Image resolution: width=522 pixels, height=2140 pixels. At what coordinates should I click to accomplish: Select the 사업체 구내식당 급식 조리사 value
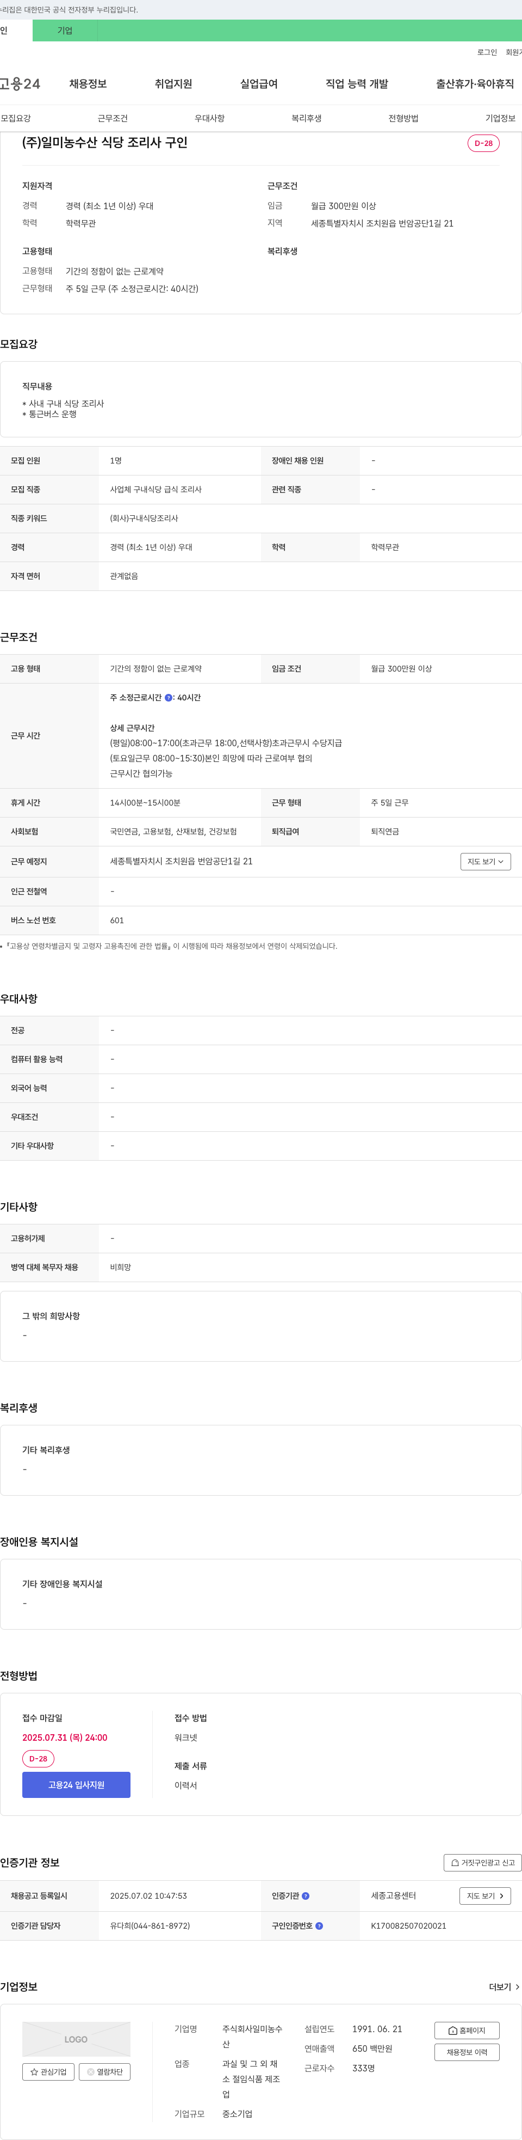click(x=156, y=489)
